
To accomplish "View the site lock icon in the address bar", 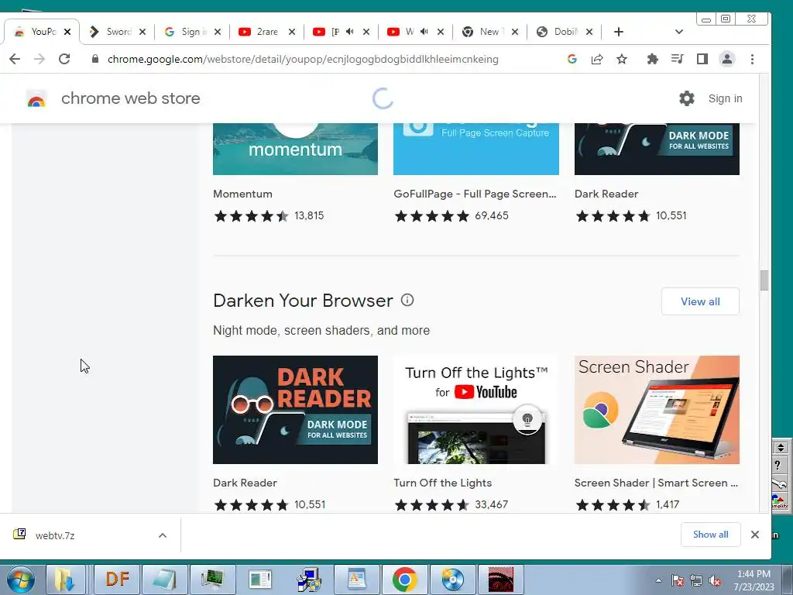I will 95,59.
